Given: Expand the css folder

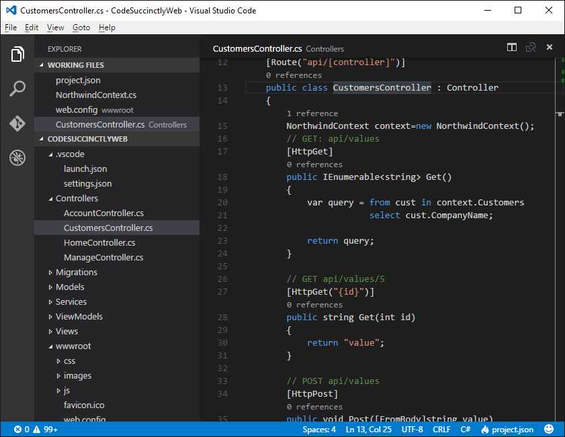Looking at the screenshot, I should 58,361.
